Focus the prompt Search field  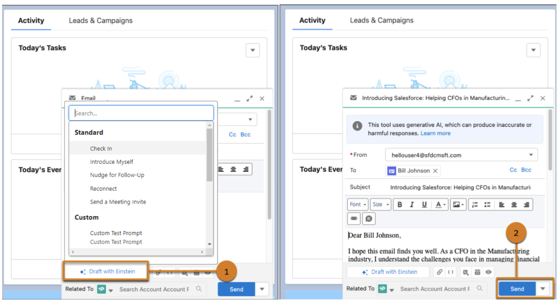(x=141, y=113)
